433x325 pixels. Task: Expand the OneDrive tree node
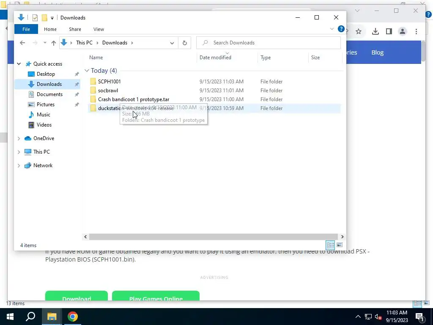pos(19,138)
